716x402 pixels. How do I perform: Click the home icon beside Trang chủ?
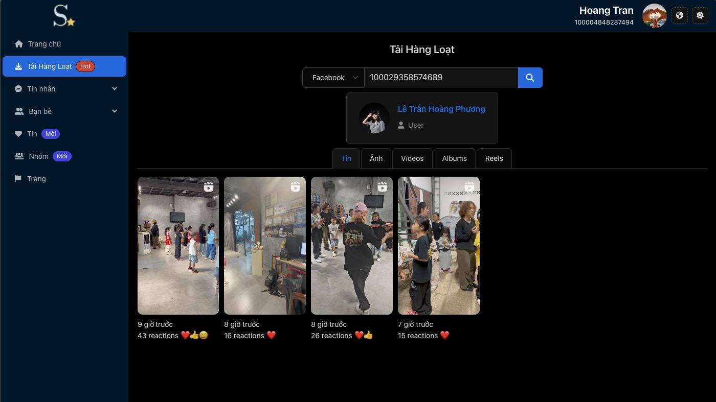[19, 44]
